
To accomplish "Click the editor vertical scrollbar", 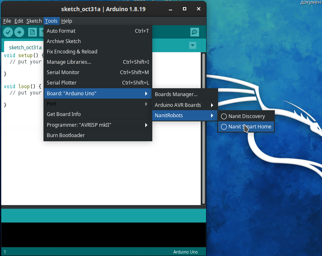I will coord(204,128).
